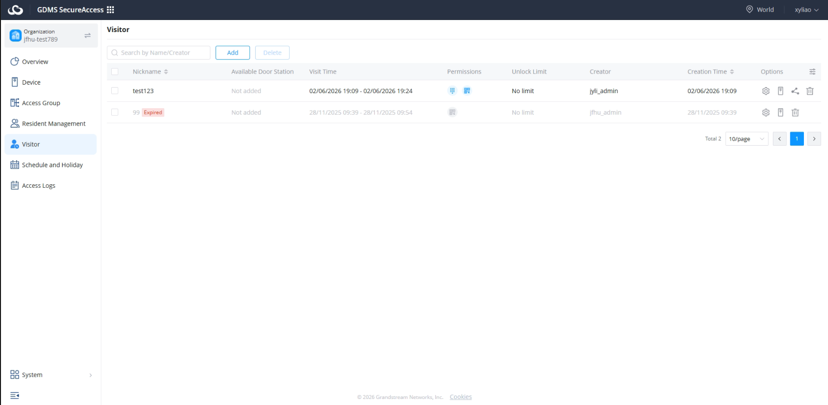Click the share icon for test123
Image resolution: width=828 pixels, height=405 pixels.
coord(795,91)
